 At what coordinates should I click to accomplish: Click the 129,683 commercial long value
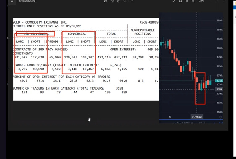pos(71,57)
